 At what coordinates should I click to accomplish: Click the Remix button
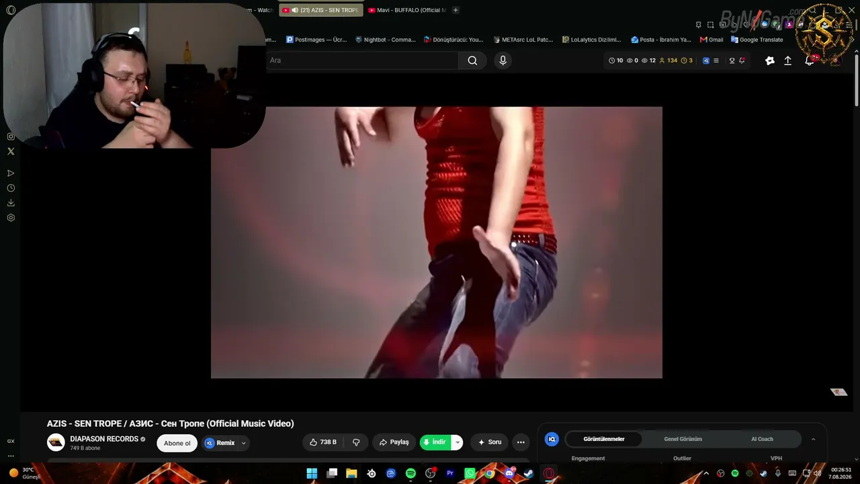click(x=220, y=443)
